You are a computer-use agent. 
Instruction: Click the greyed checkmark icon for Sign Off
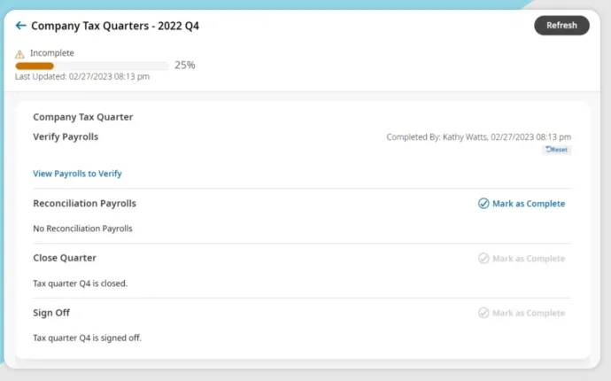[x=483, y=313]
